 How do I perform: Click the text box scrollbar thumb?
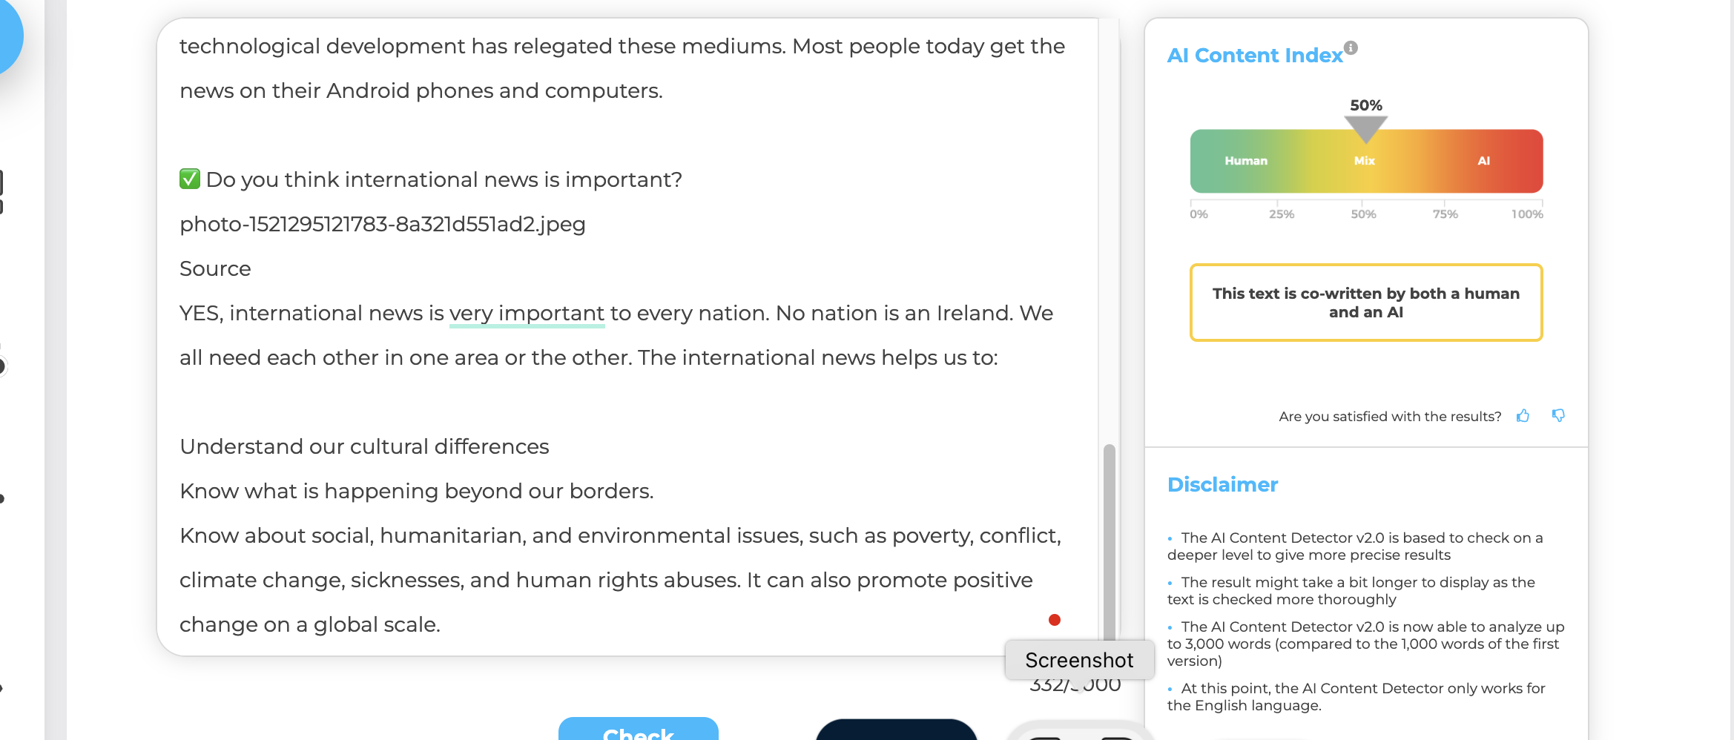pos(1110,543)
